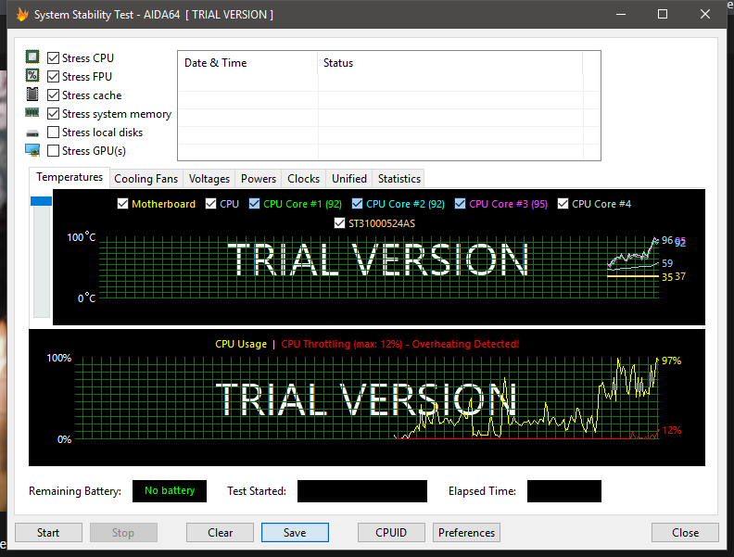Open the CPUID panel button
Viewport: 734px width, 557px height.
pyautogui.click(x=391, y=533)
